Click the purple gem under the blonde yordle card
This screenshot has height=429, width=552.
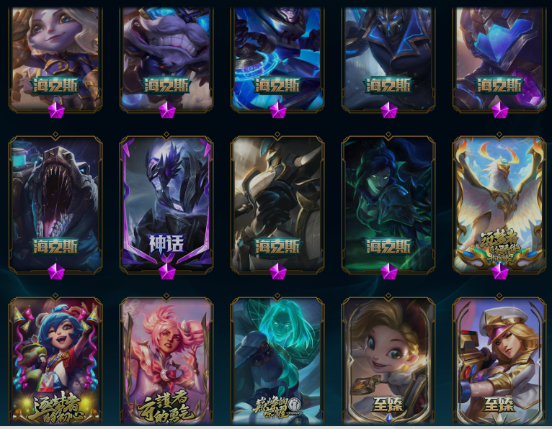56,110
